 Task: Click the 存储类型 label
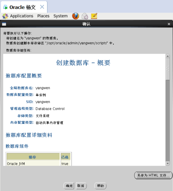point(25,116)
